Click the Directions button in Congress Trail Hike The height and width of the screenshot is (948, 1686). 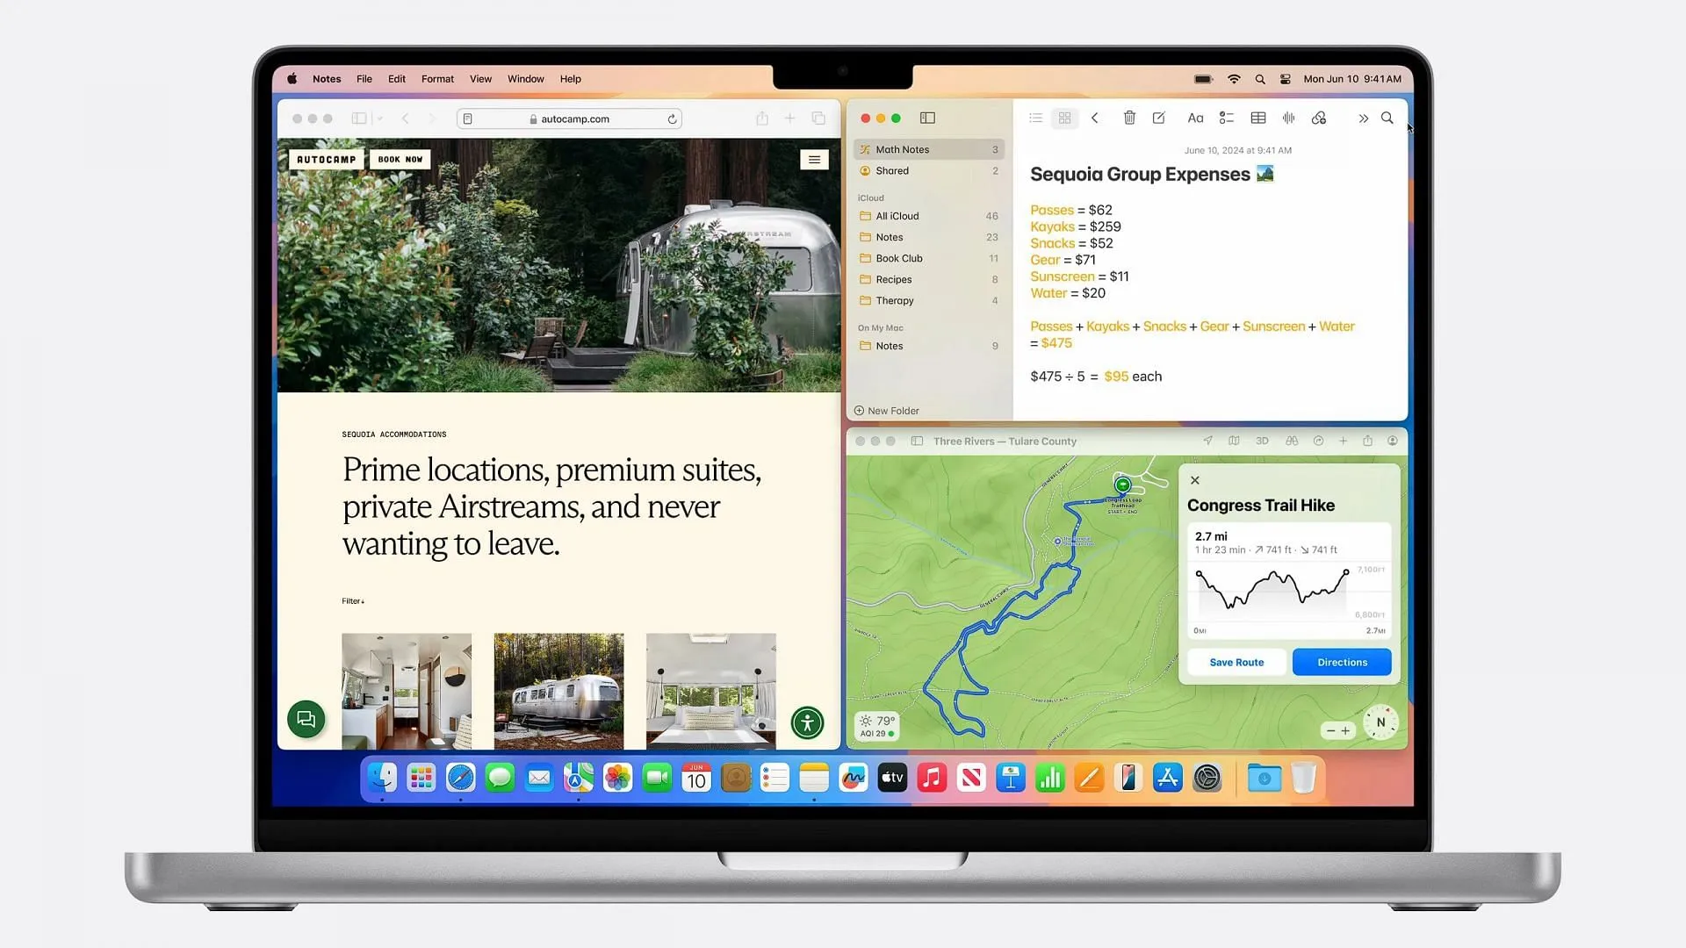point(1341,662)
